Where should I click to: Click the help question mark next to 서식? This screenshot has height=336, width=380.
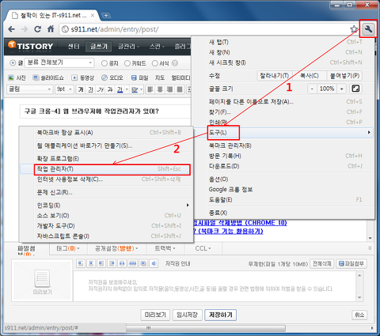[175, 63]
